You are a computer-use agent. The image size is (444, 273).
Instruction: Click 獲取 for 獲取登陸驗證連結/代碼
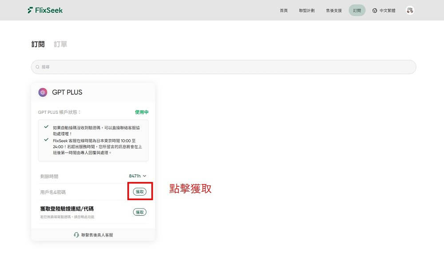[140, 212]
